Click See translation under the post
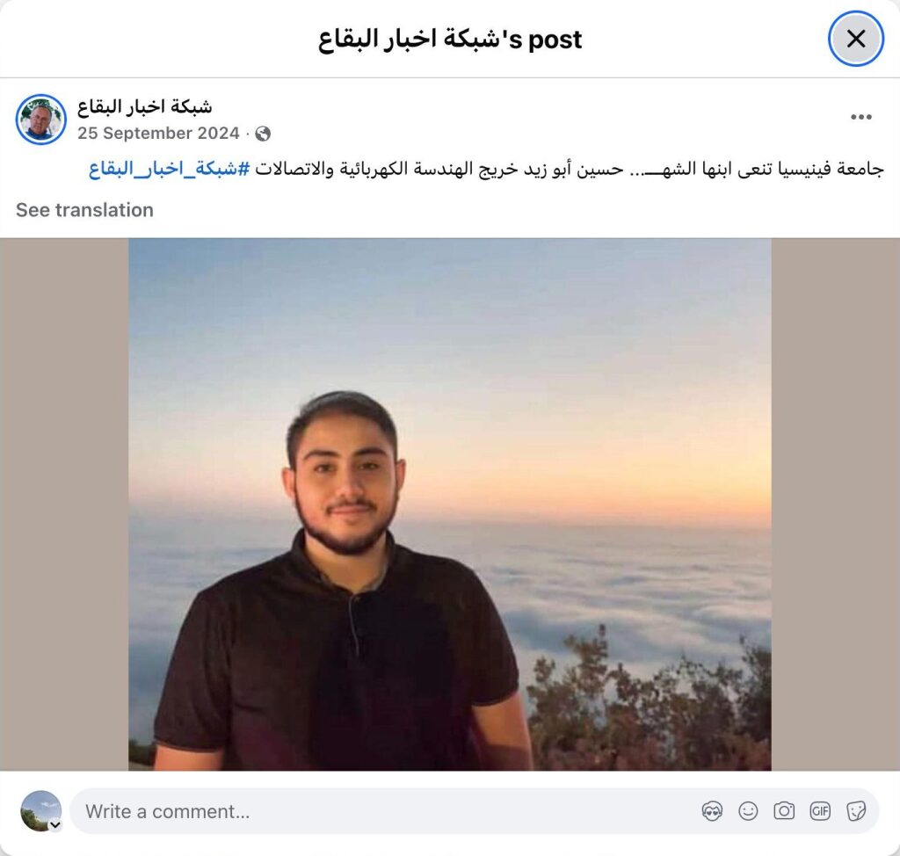The width and height of the screenshot is (900, 856). click(x=84, y=210)
